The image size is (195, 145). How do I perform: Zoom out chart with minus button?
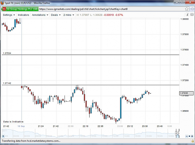tap(187, 136)
